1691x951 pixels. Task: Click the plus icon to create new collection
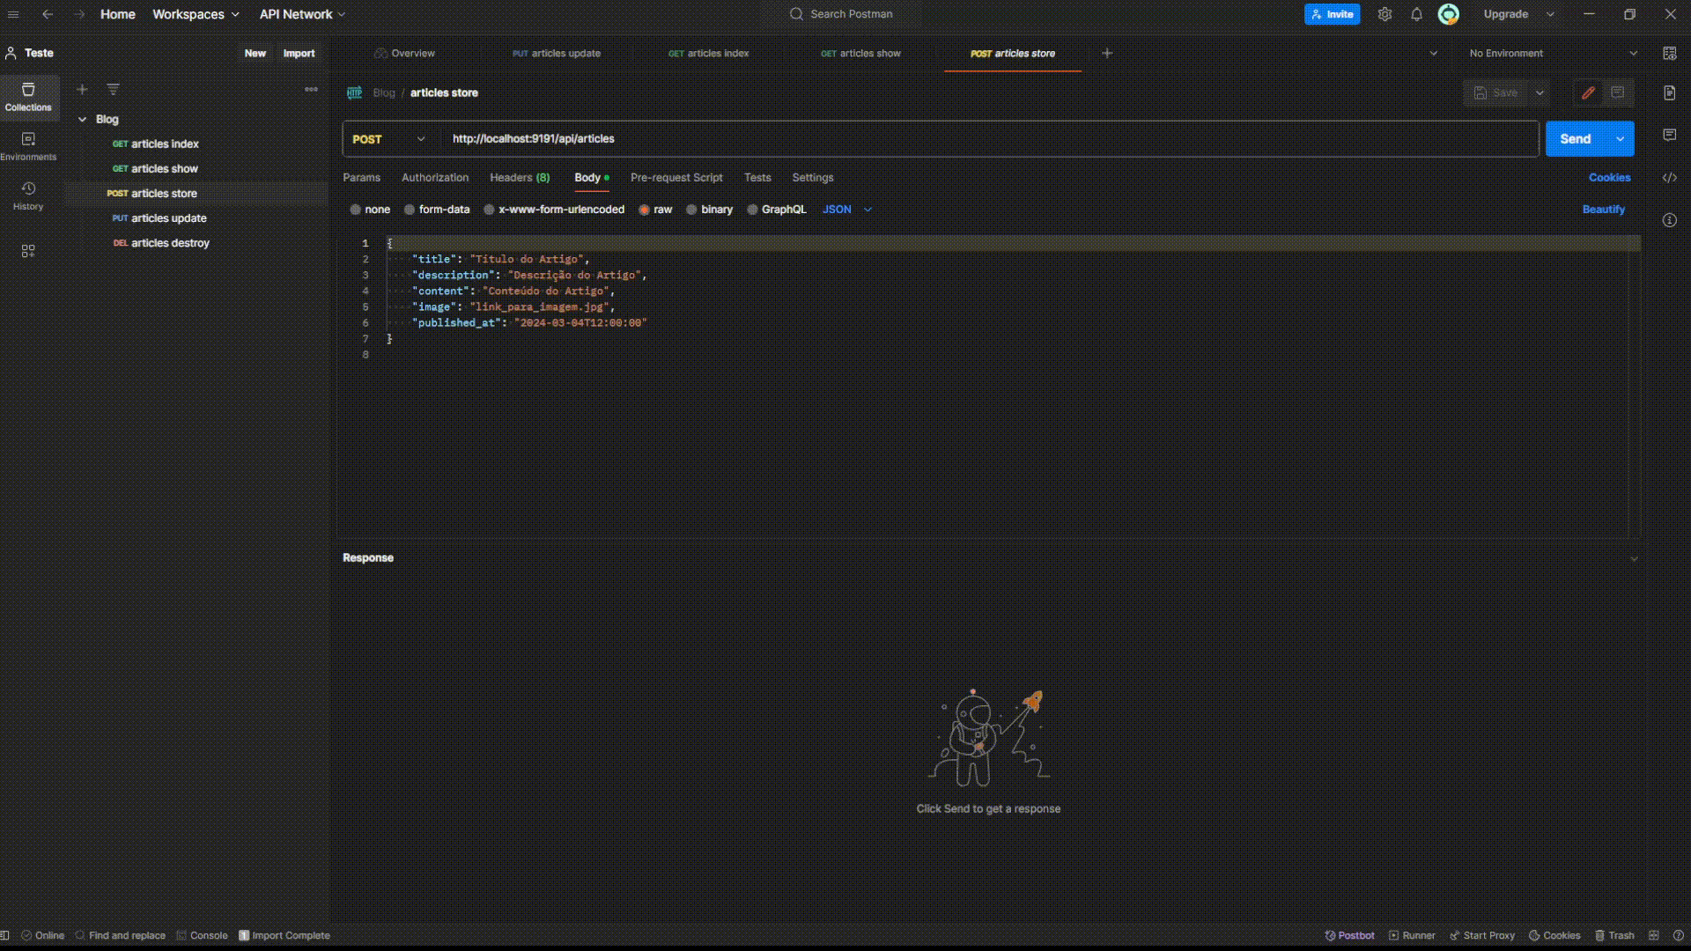(x=82, y=89)
